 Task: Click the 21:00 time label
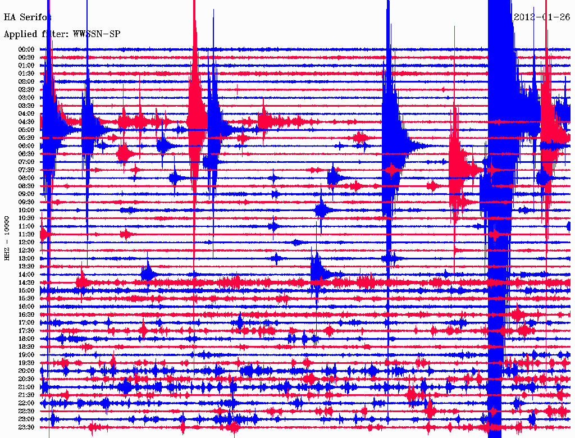click(x=26, y=387)
